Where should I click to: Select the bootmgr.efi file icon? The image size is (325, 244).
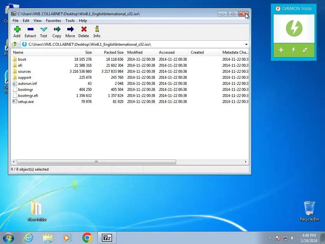point(15,95)
